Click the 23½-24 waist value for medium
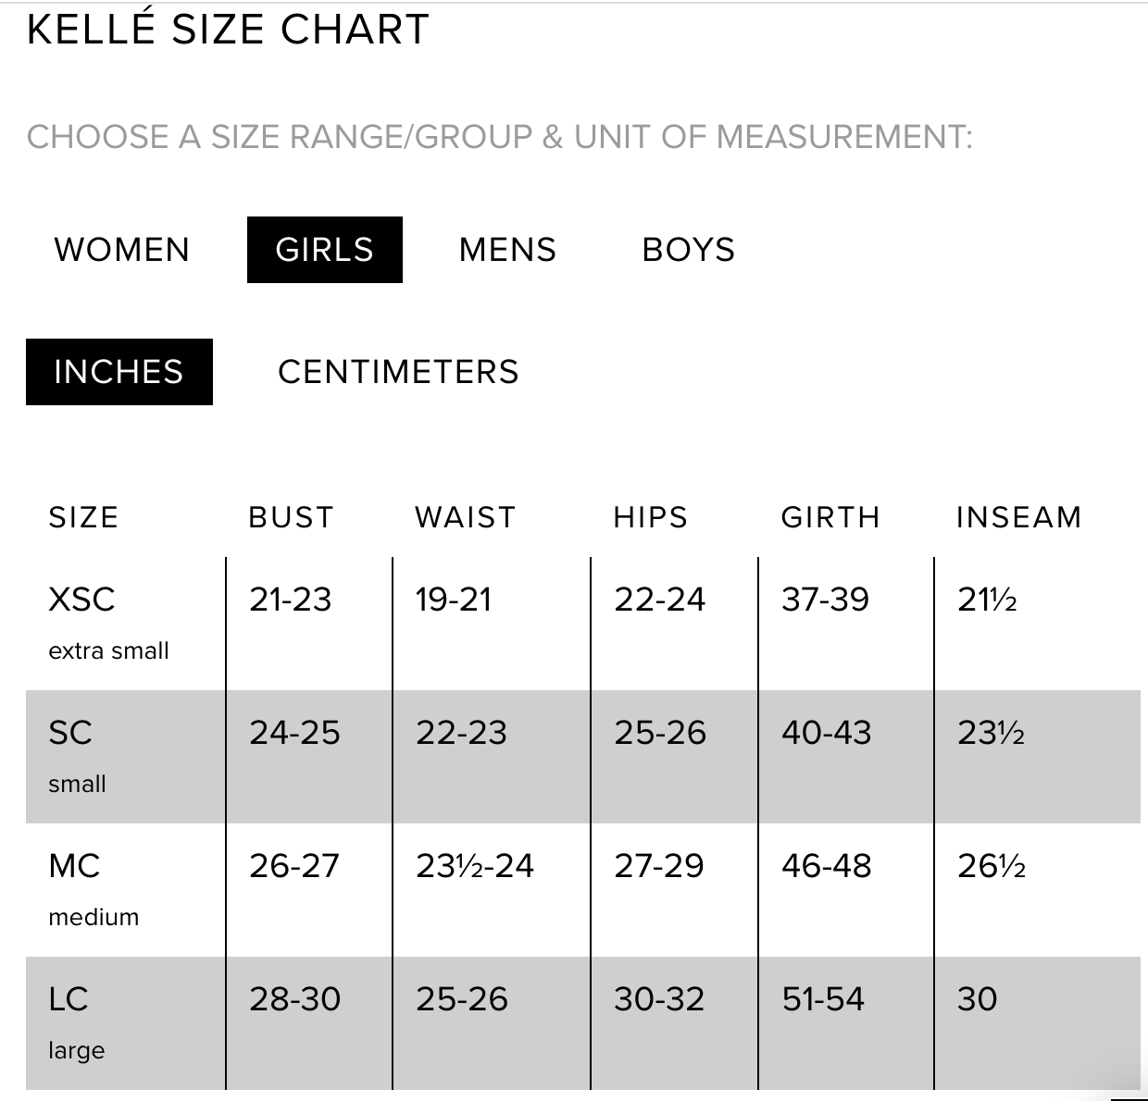The image size is (1148, 1101). 474,866
